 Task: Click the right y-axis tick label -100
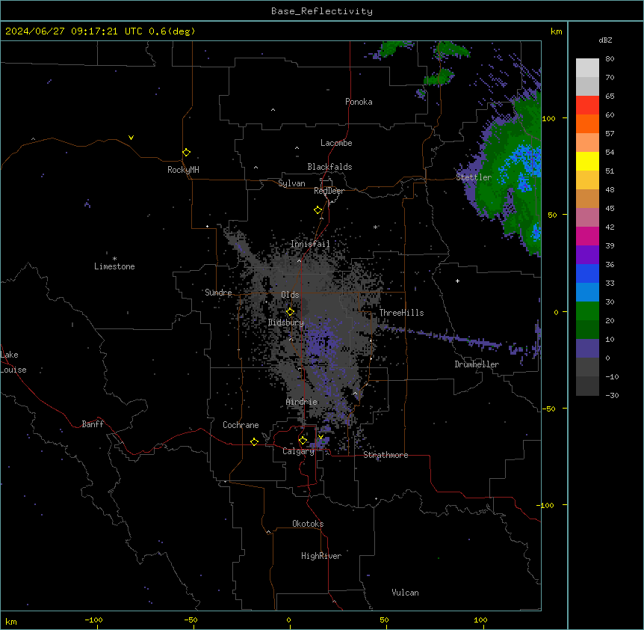(546, 505)
